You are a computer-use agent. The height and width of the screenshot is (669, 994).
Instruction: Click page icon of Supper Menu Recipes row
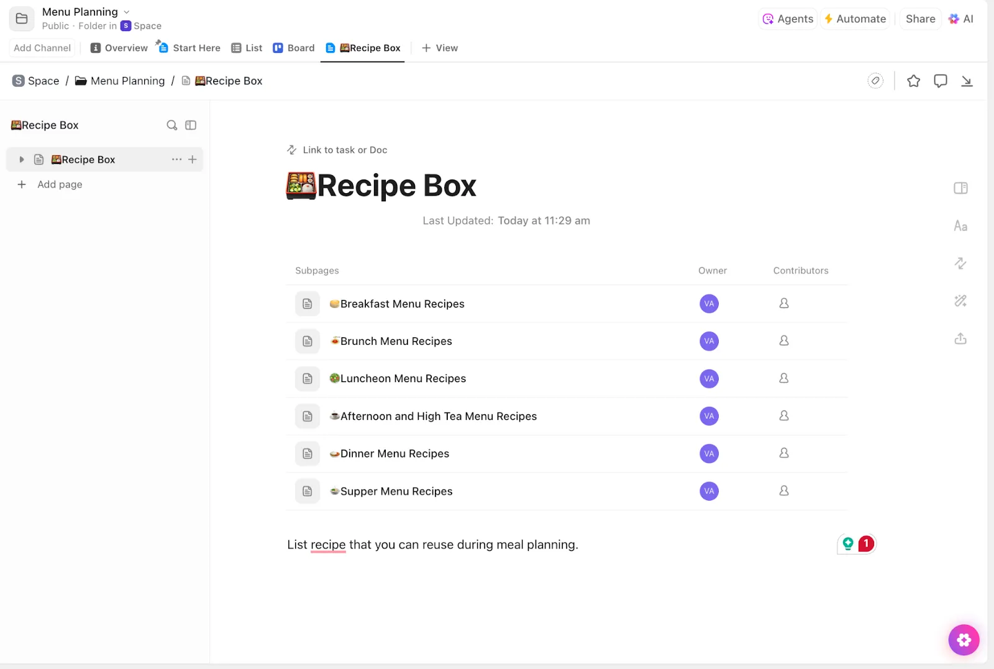pyautogui.click(x=308, y=491)
